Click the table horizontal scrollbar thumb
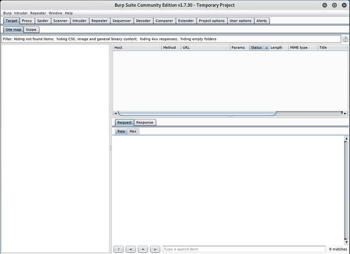This screenshot has height=254, width=350. 197,113
